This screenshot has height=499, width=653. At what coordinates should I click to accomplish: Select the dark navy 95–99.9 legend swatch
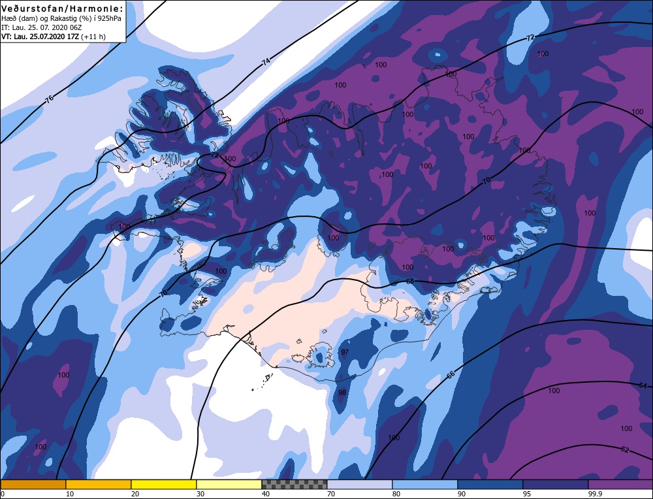tap(556, 484)
